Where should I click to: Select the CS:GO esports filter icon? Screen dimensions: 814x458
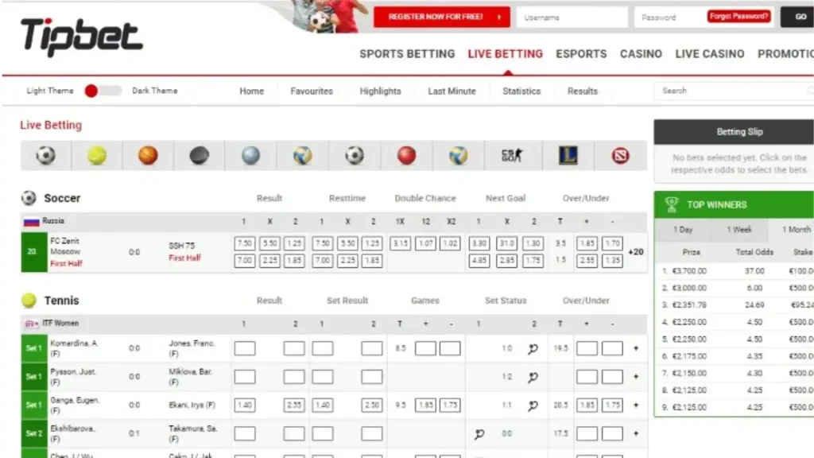pos(513,155)
